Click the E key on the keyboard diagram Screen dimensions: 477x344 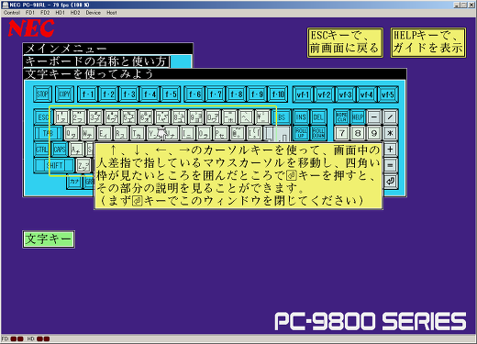[105, 133]
